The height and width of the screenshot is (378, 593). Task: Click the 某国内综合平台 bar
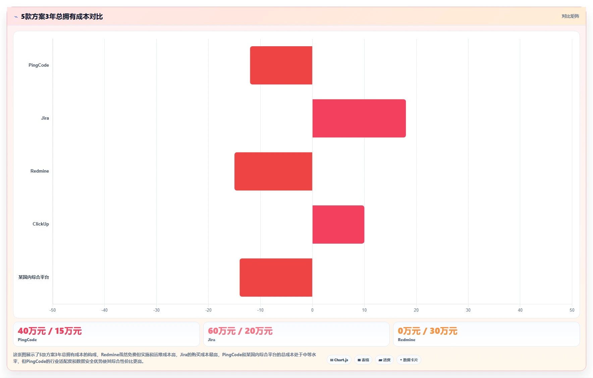click(x=276, y=277)
